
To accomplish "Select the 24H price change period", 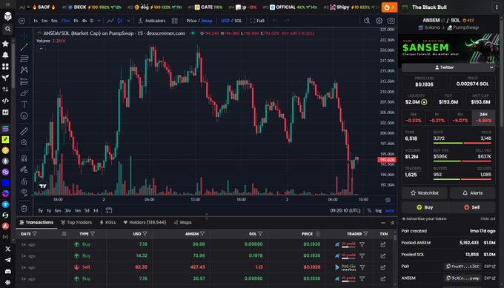I will coord(483,118).
